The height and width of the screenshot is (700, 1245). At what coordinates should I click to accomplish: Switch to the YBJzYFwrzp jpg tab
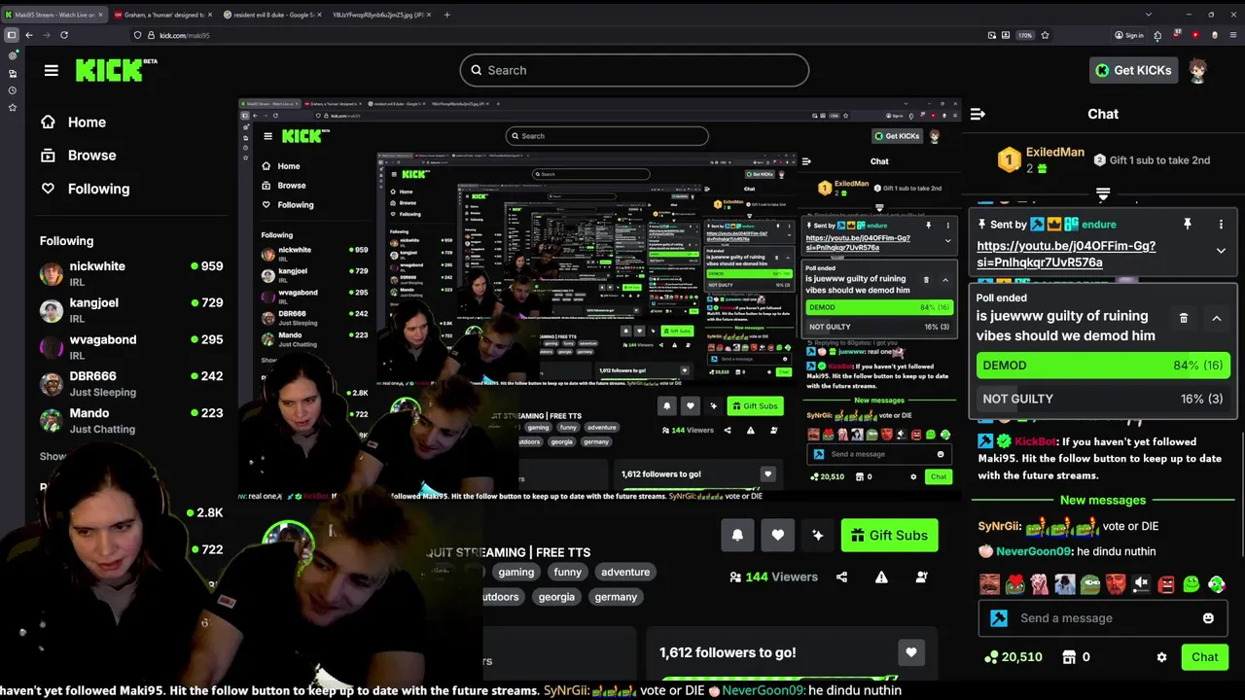379,15
